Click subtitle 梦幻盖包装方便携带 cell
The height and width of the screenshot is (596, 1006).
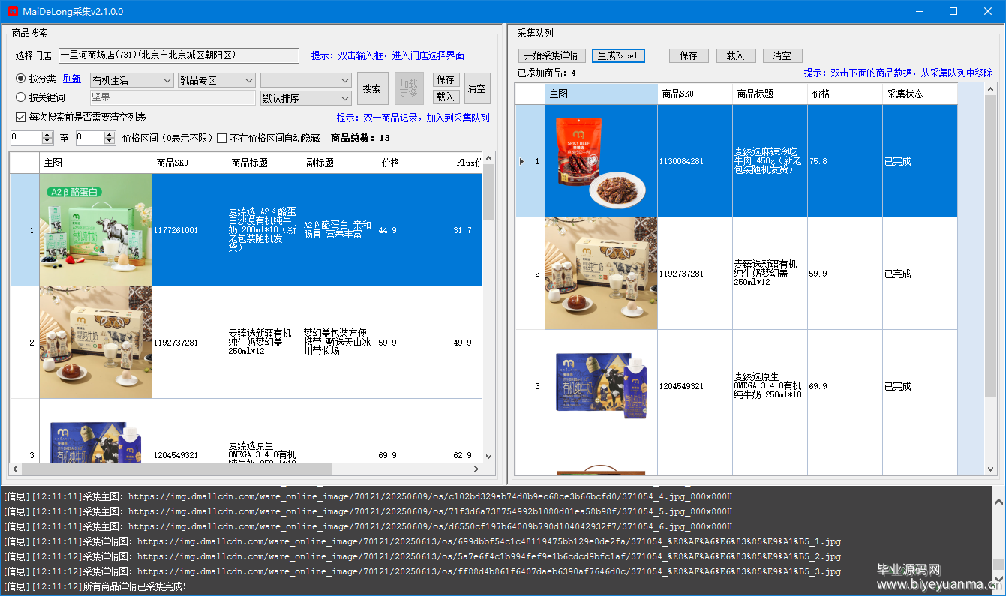[x=339, y=343]
